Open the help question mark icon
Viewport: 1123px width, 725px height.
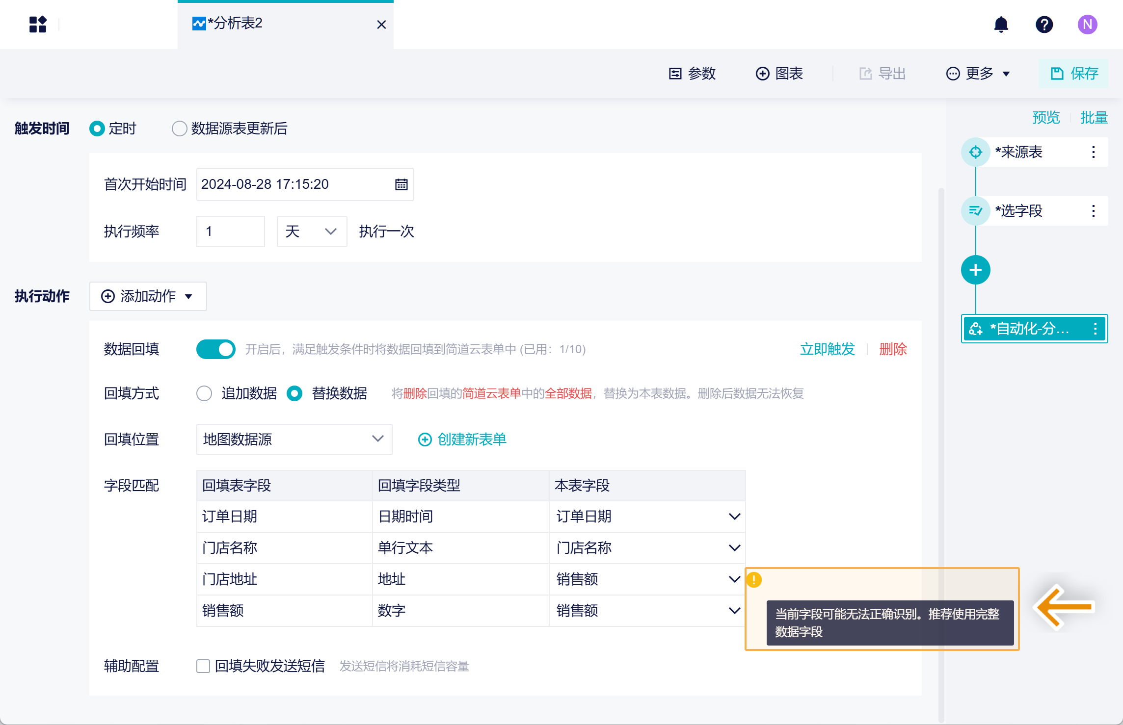tap(1044, 24)
